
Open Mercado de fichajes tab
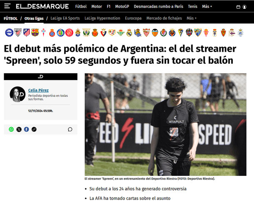164,18
